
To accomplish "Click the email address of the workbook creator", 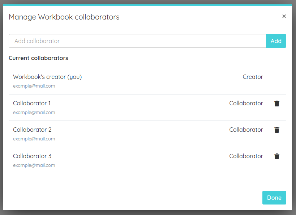I will (34, 86).
